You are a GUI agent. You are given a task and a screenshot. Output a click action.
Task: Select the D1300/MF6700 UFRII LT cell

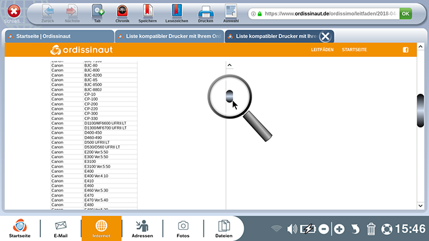click(110, 128)
